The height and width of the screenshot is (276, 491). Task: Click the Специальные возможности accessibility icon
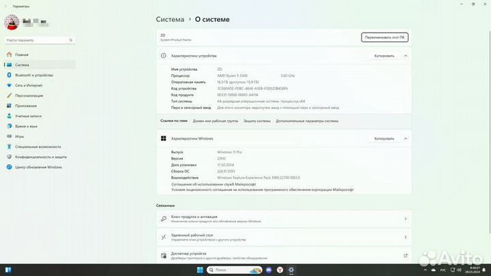coord(9,147)
